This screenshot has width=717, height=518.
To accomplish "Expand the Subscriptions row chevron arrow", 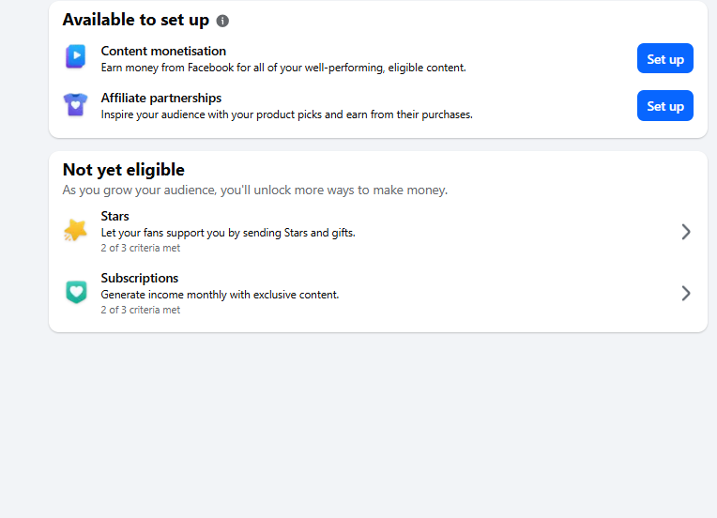I will tap(686, 294).
